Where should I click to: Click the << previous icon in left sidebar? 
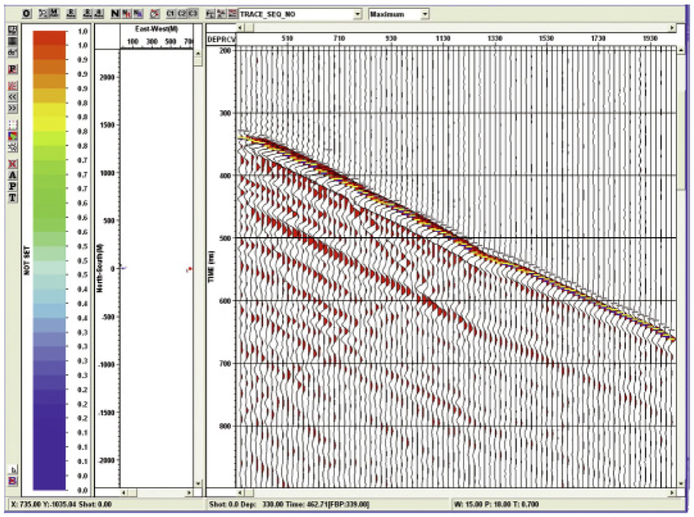(12, 97)
